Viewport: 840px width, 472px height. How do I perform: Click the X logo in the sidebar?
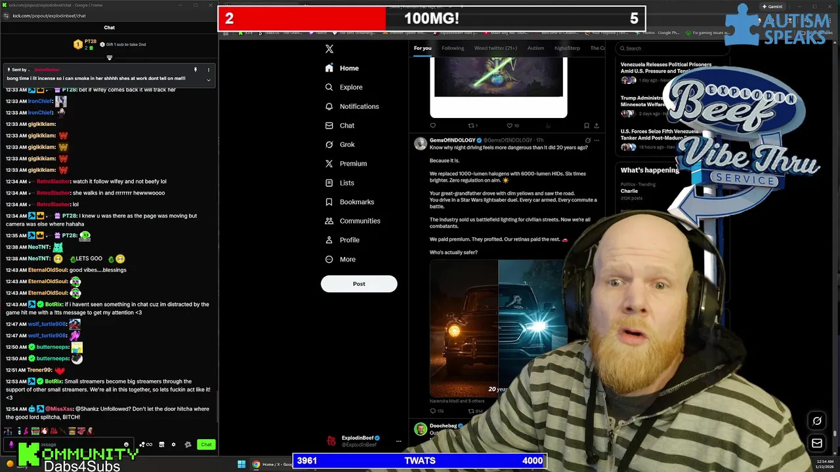(x=329, y=49)
